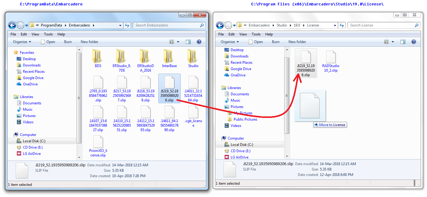This screenshot has height=197, width=427.
Task: Click Open button in Embarcadero toolbar
Action: pos(48,42)
